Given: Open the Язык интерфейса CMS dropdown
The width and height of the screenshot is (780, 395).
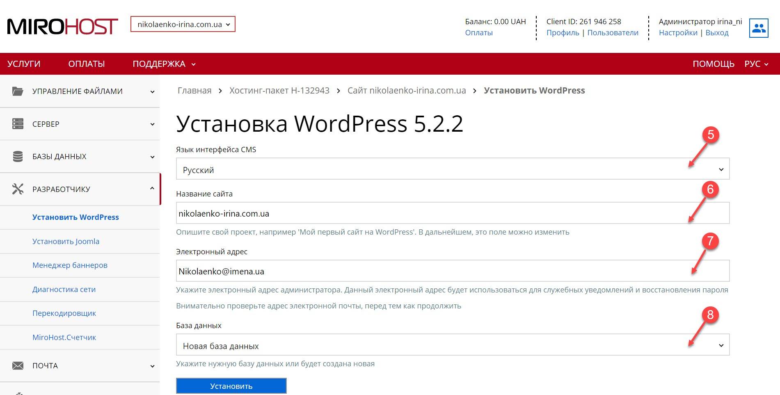Looking at the screenshot, I should click(x=453, y=169).
